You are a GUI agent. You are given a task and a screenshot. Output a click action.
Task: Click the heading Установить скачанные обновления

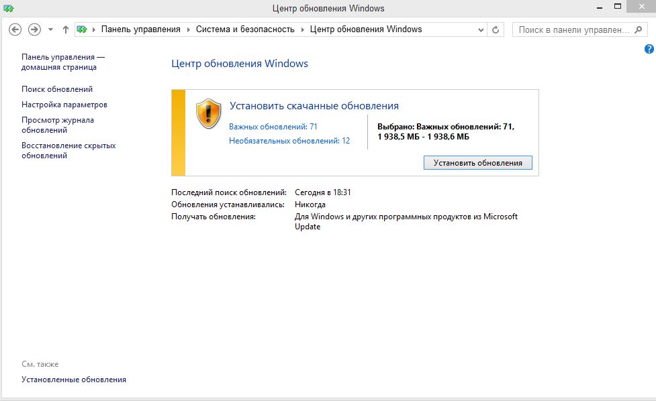pyautogui.click(x=314, y=106)
